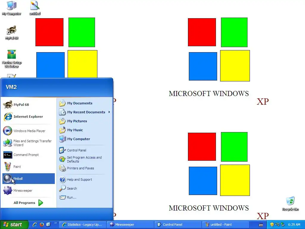Image resolution: width=305 pixels, height=229 pixels.
Task: Click the Start button on the taskbar
Action: click(14, 225)
